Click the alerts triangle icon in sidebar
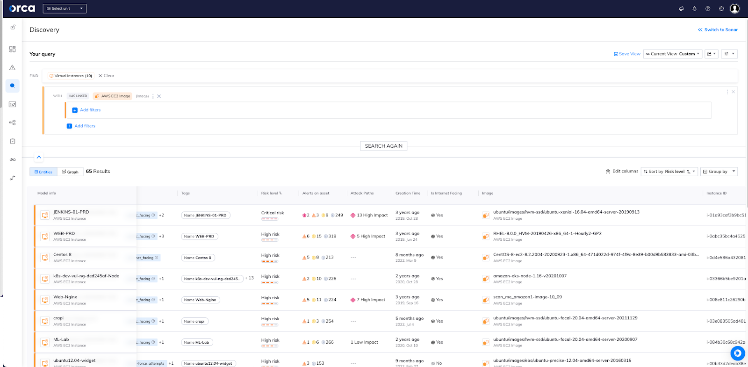 (x=13, y=68)
